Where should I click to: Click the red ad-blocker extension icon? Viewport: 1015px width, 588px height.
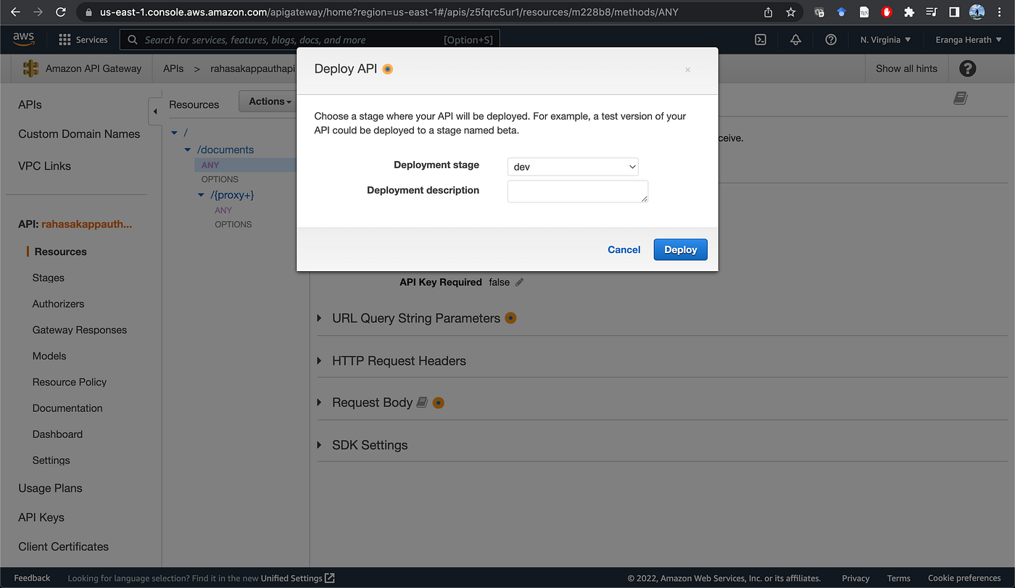[x=886, y=12]
